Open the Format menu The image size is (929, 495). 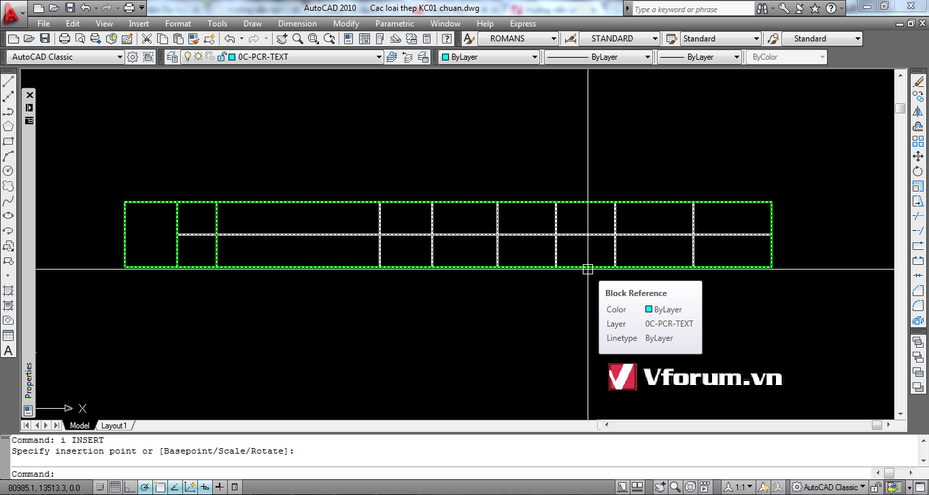pyautogui.click(x=178, y=24)
